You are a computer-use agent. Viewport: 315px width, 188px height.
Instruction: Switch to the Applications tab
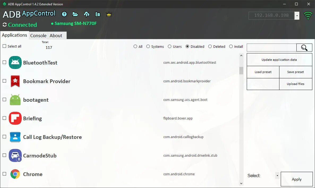pyautogui.click(x=14, y=35)
